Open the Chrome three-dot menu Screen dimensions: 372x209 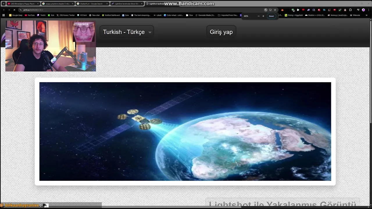(368, 10)
